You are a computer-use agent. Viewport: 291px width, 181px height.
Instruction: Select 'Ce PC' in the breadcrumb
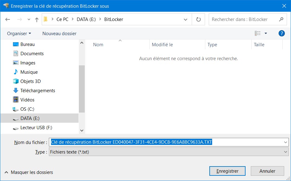click(62, 19)
